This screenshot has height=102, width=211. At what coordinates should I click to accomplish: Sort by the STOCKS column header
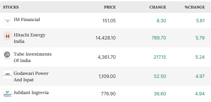[11, 7]
